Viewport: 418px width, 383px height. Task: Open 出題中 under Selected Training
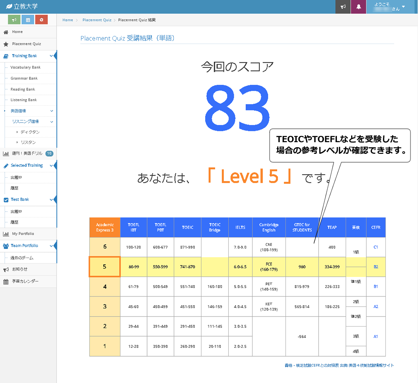[16, 177]
